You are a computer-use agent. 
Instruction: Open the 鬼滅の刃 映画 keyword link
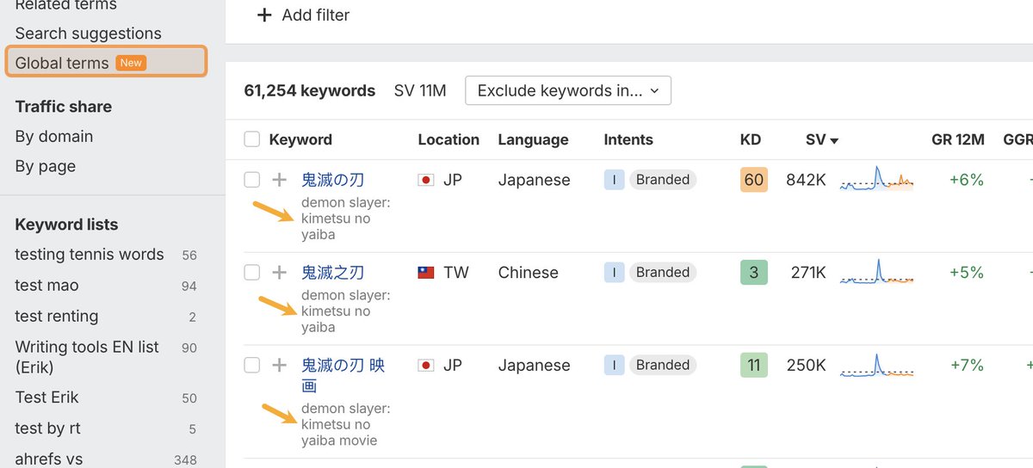[343, 376]
